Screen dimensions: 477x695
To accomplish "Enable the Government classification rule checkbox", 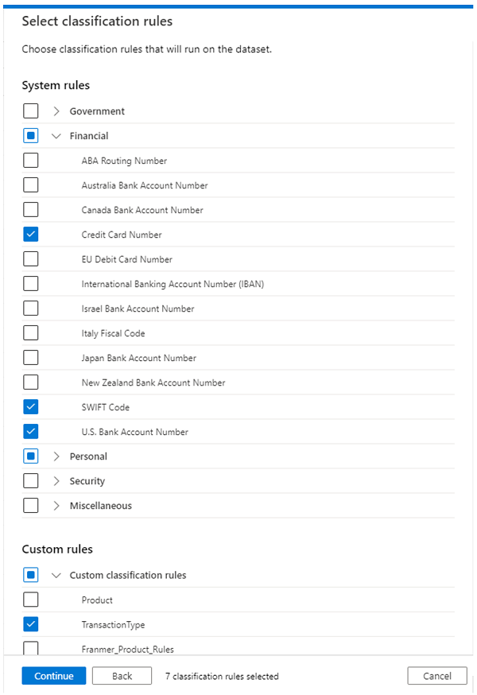I will coord(30,111).
